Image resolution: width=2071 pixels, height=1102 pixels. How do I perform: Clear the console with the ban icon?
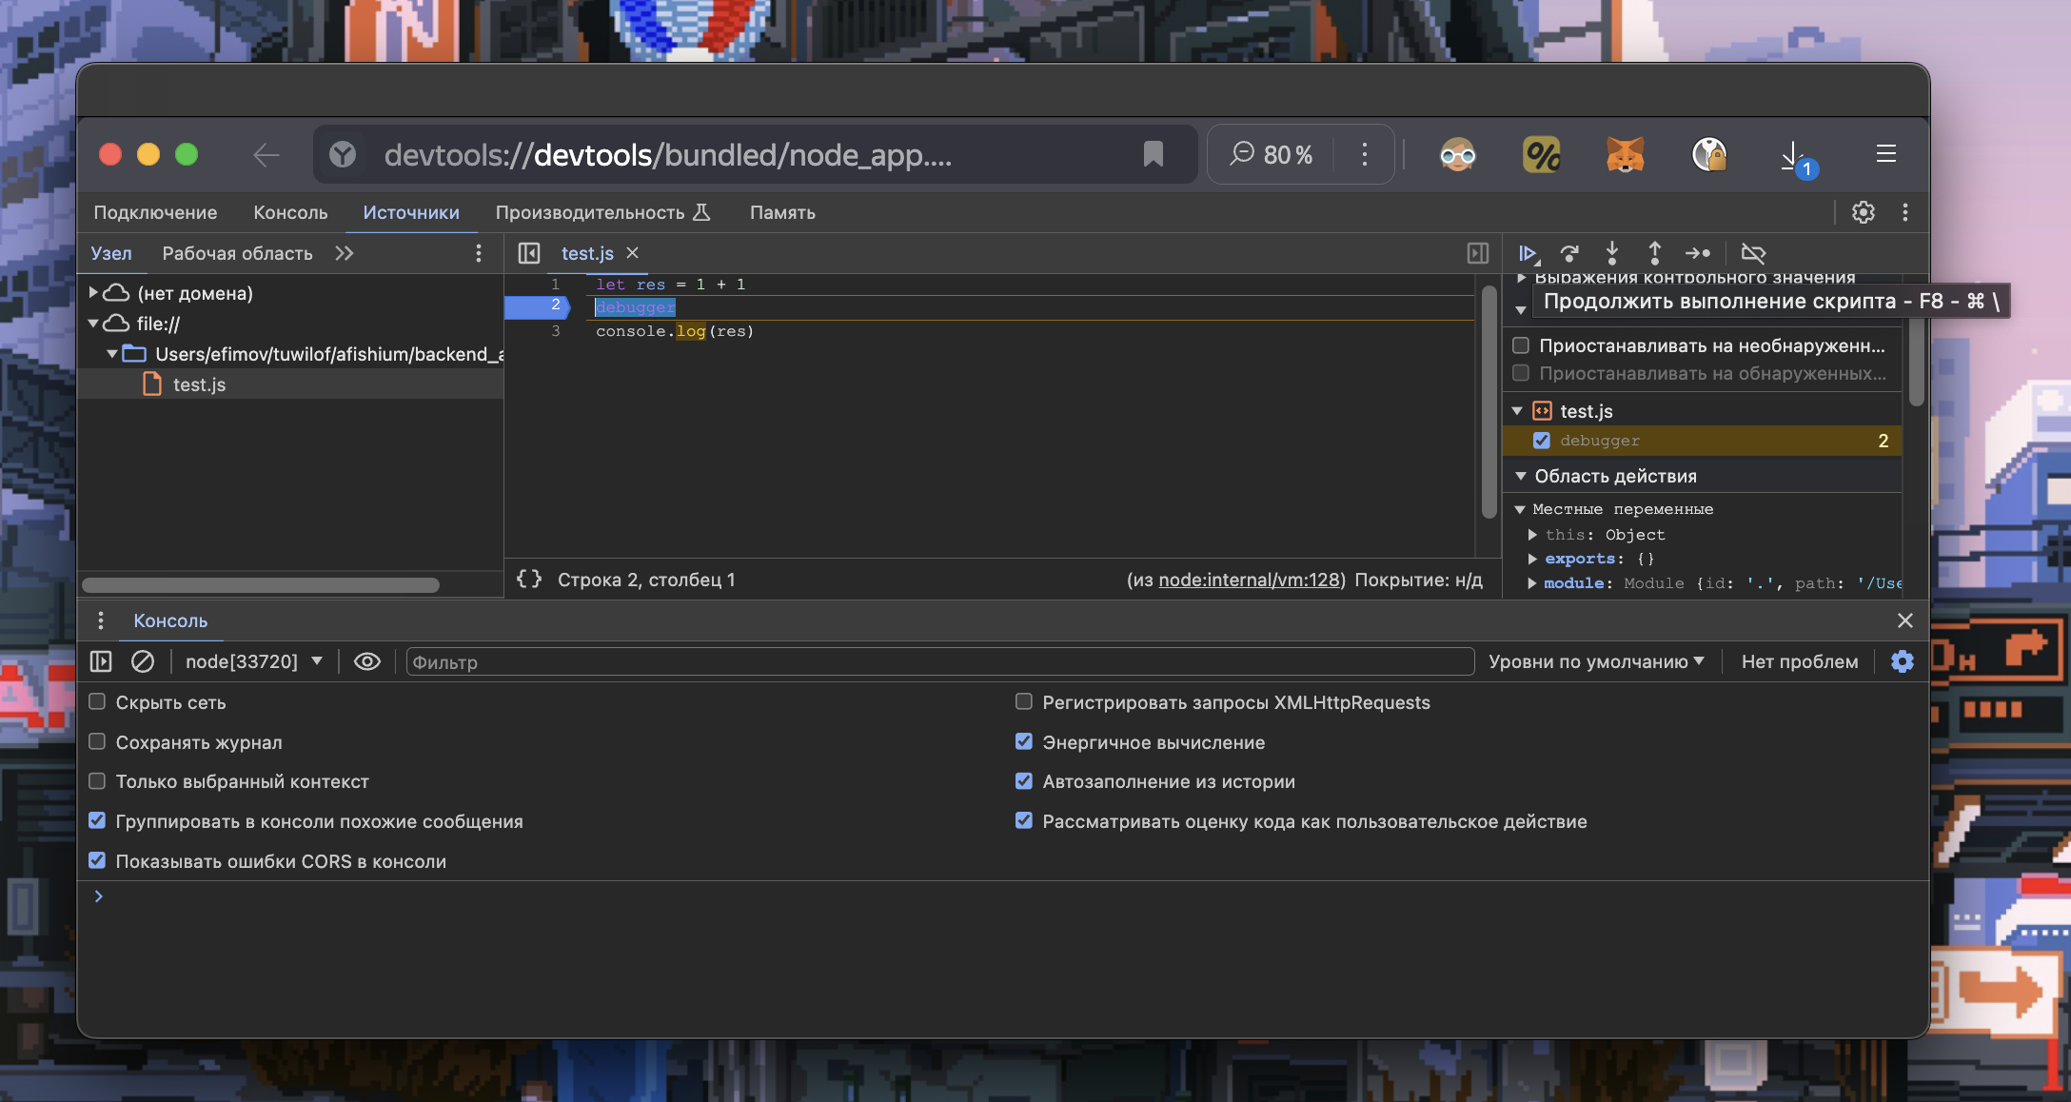tap(143, 661)
